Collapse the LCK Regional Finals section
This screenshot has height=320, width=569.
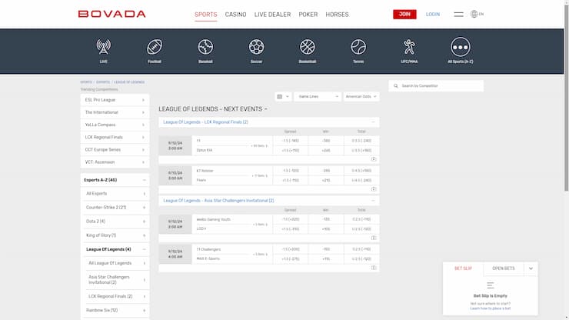coord(373,122)
